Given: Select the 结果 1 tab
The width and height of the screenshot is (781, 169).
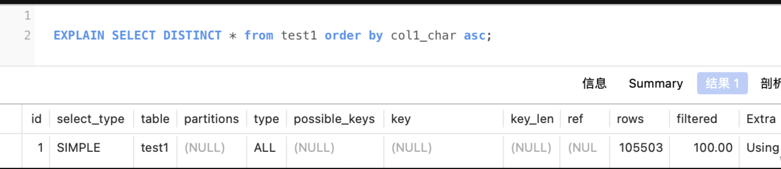Looking at the screenshot, I should (722, 83).
